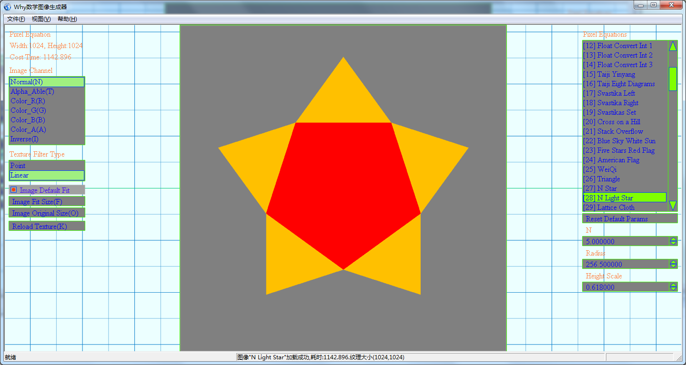
Task: Click Reload Texture(K) button
Action: [x=47, y=226]
